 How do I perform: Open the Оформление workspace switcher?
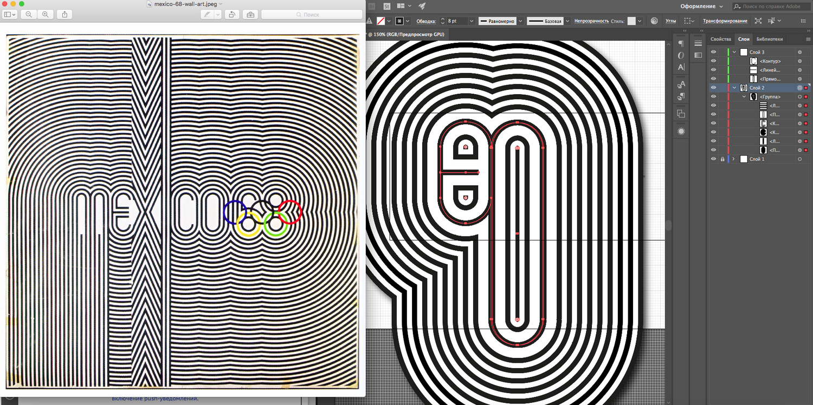point(701,6)
